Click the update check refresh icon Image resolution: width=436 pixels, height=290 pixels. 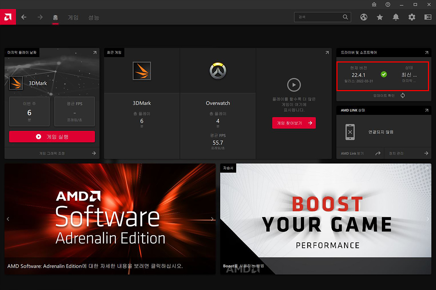tap(403, 96)
